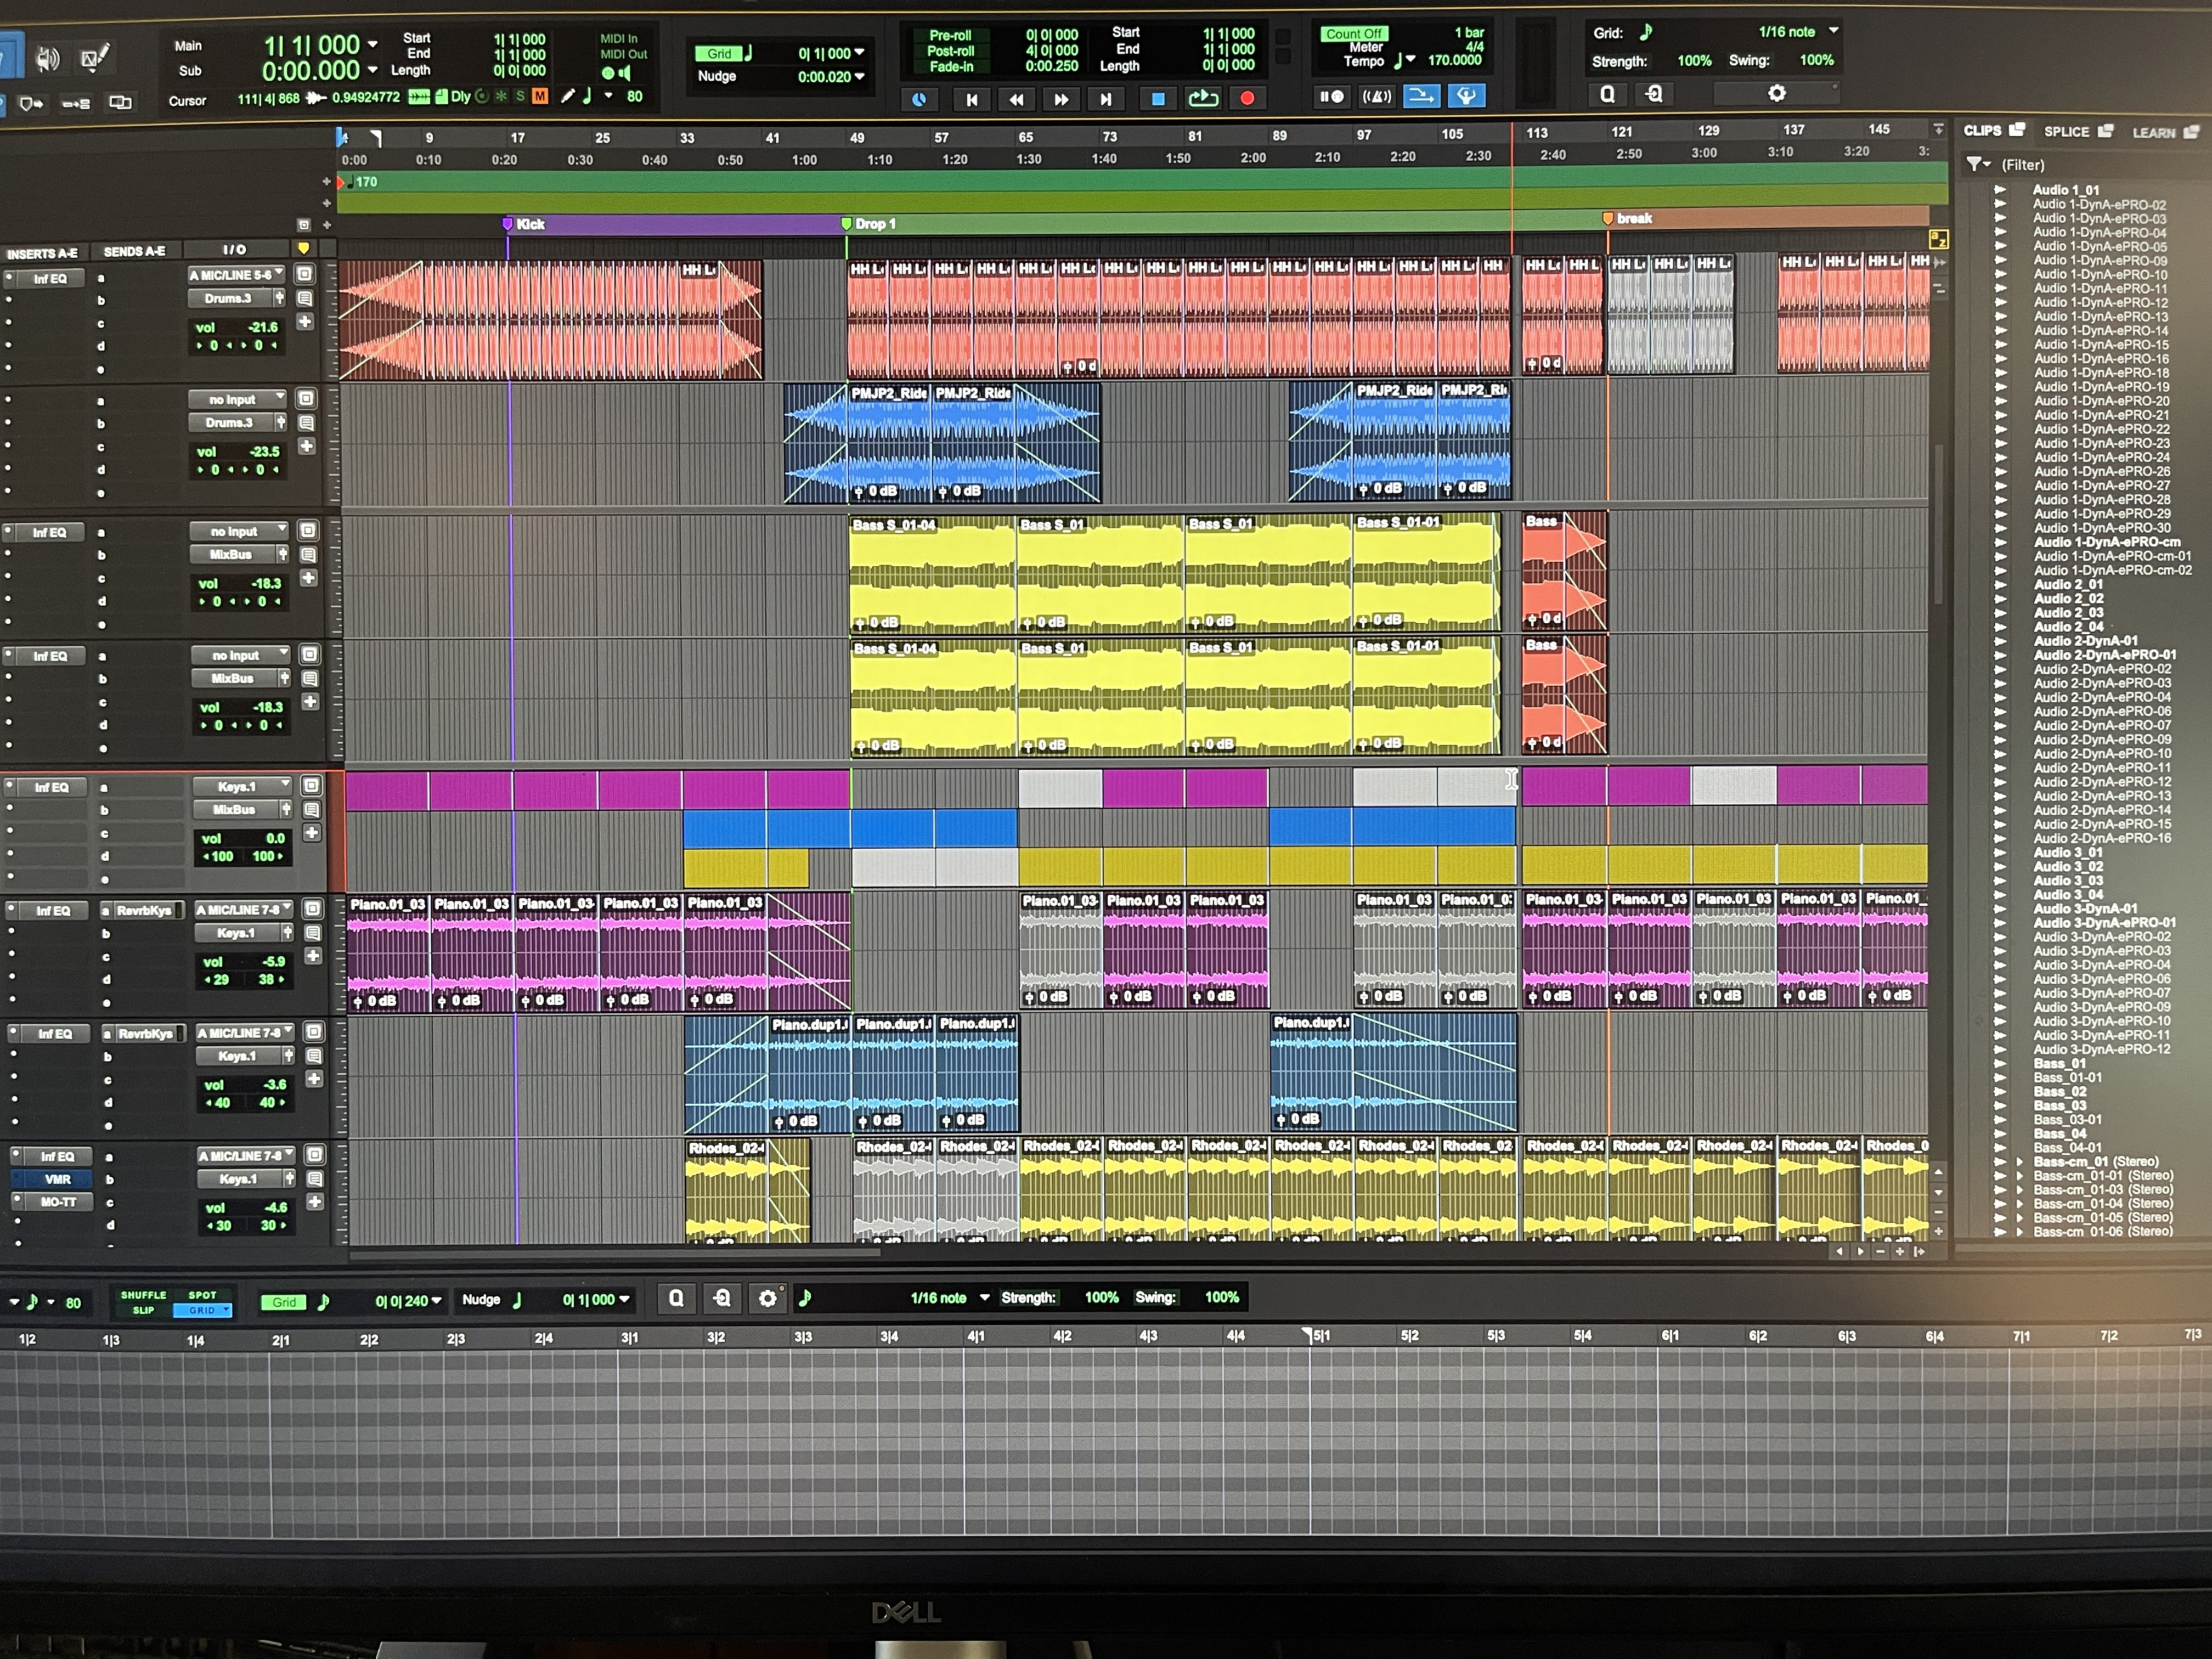Open the Main counter format dropdown
The width and height of the screenshot is (2212, 1659).
pyautogui.click(x=373, y=45)
